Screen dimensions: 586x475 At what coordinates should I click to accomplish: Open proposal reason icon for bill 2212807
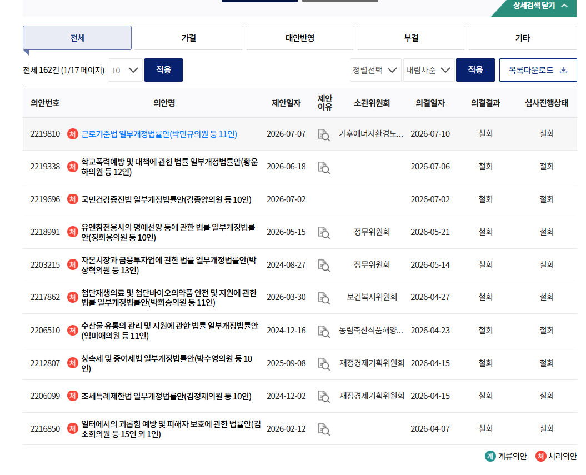click(x=324, y=364)
